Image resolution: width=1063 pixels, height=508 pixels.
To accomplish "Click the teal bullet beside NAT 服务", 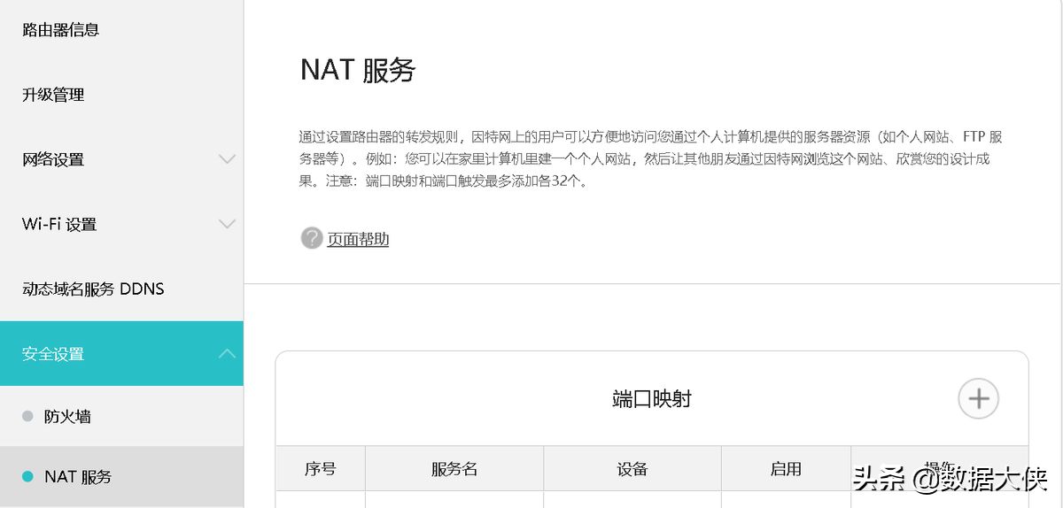I will coord(27,476).
